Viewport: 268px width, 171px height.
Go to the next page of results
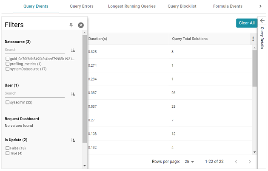tap(250, 162)
